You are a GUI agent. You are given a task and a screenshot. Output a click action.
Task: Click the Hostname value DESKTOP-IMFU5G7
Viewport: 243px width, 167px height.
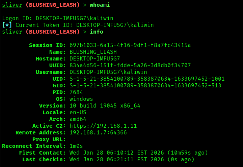point(94,59)
